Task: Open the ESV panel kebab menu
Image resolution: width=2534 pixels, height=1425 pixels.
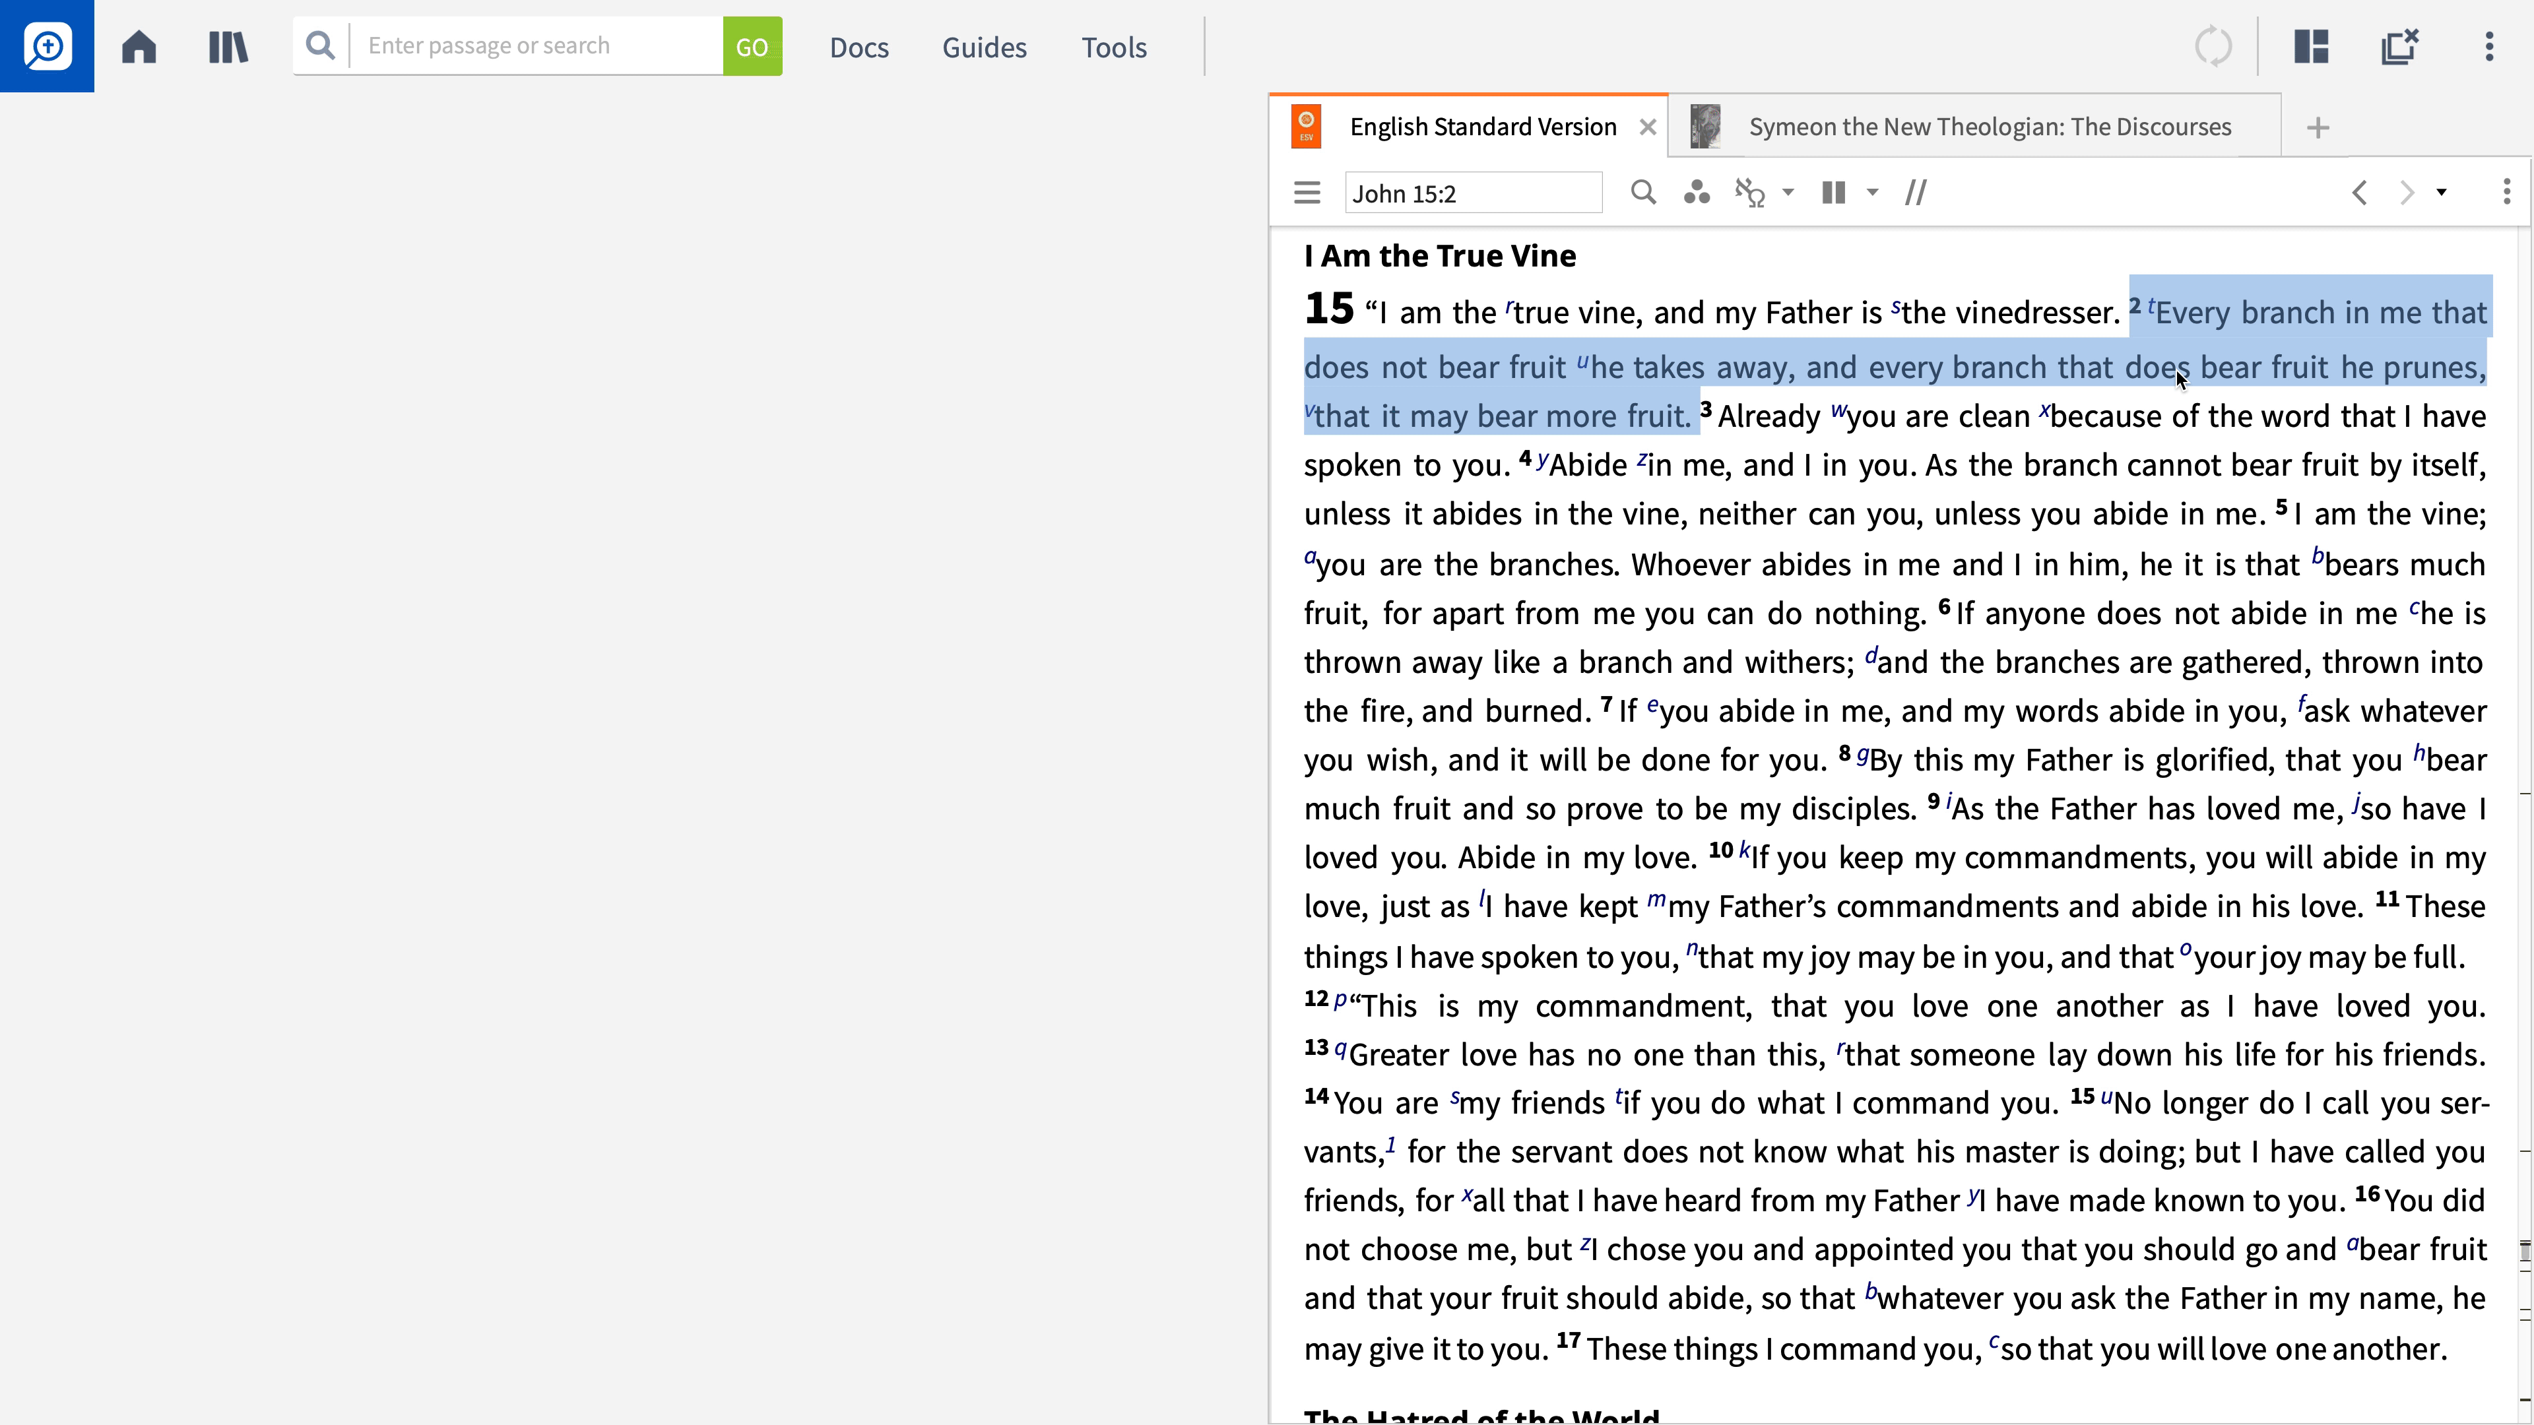Action: tap(2506, 193)
